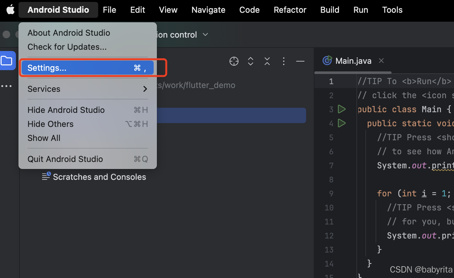Open the Edit menu
The image size is (454, 278).
tap(138, 10)
